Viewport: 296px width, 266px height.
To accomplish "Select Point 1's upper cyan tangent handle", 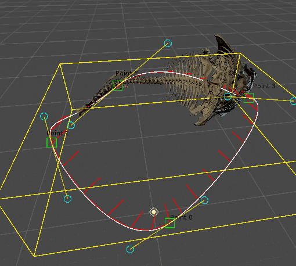I will point(44,116).
